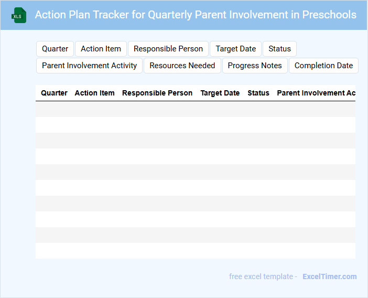Select the Responsible Person column header
Screen dimensions: 368x298
[157, 93]
